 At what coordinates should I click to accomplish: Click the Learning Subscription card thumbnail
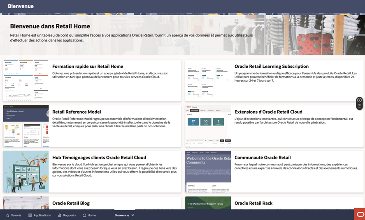click(x=208, y=80)
